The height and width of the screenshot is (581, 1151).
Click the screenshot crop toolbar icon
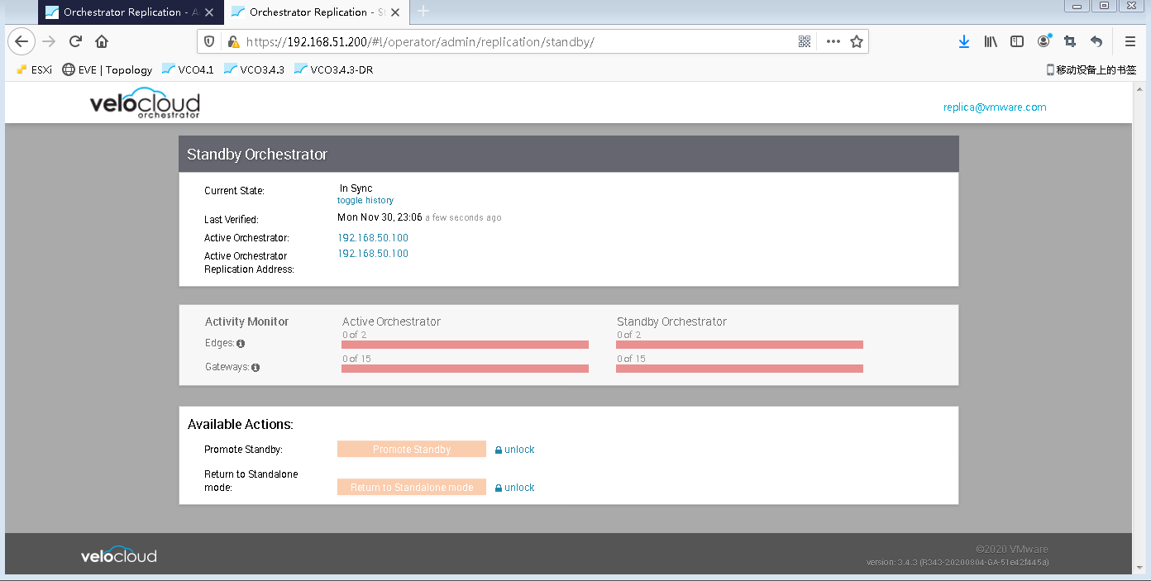[x=1070, y=41]
